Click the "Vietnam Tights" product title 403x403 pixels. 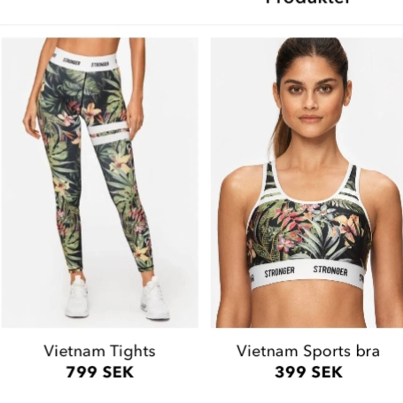tap(100, 351)
